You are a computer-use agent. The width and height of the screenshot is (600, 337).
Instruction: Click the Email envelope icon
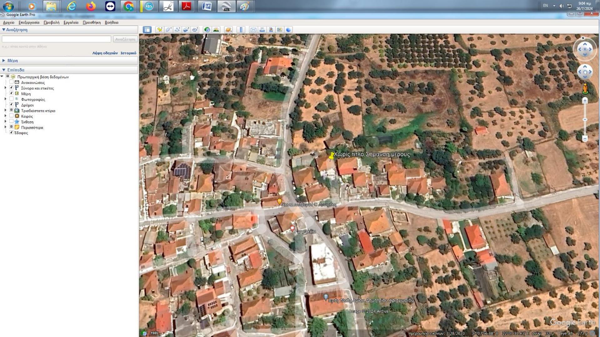coord(253,30)
